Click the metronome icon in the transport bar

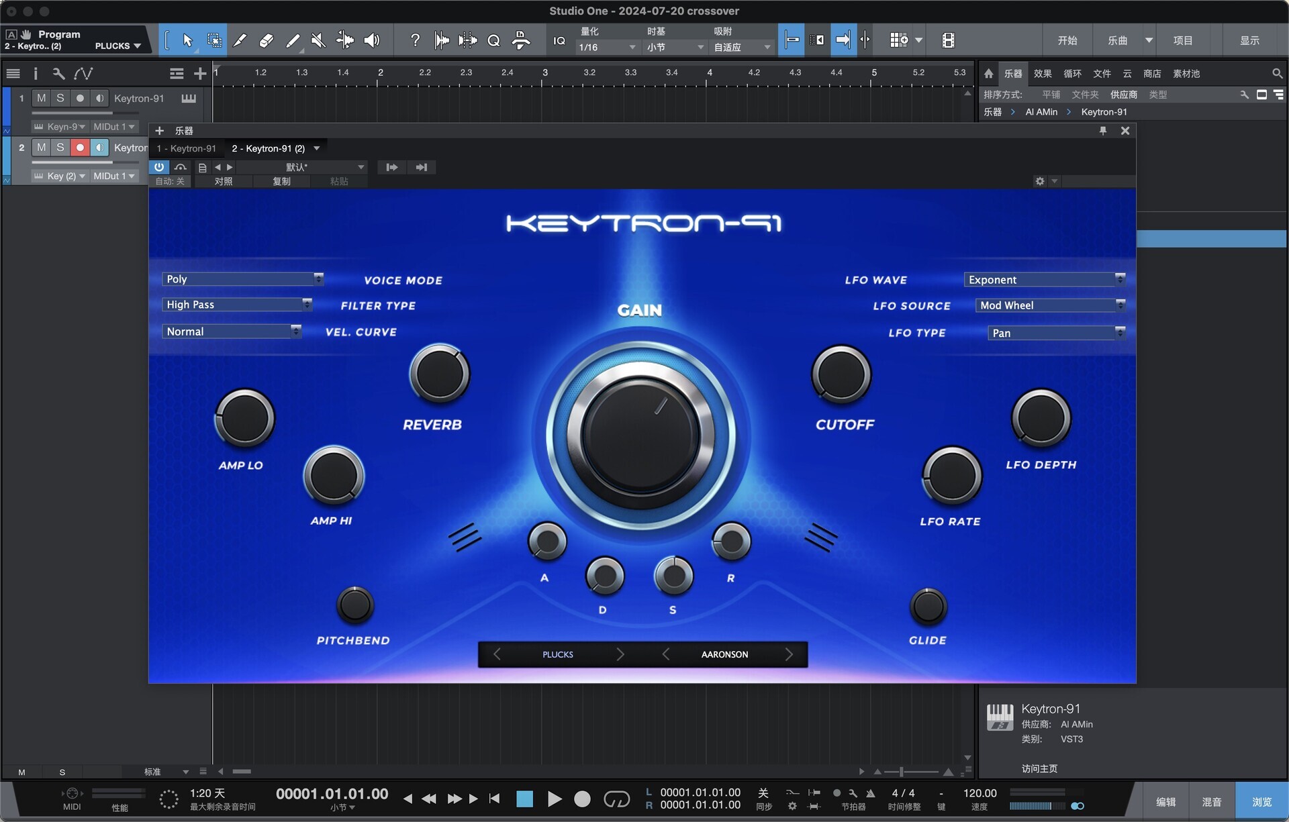[x=870, y=793]
